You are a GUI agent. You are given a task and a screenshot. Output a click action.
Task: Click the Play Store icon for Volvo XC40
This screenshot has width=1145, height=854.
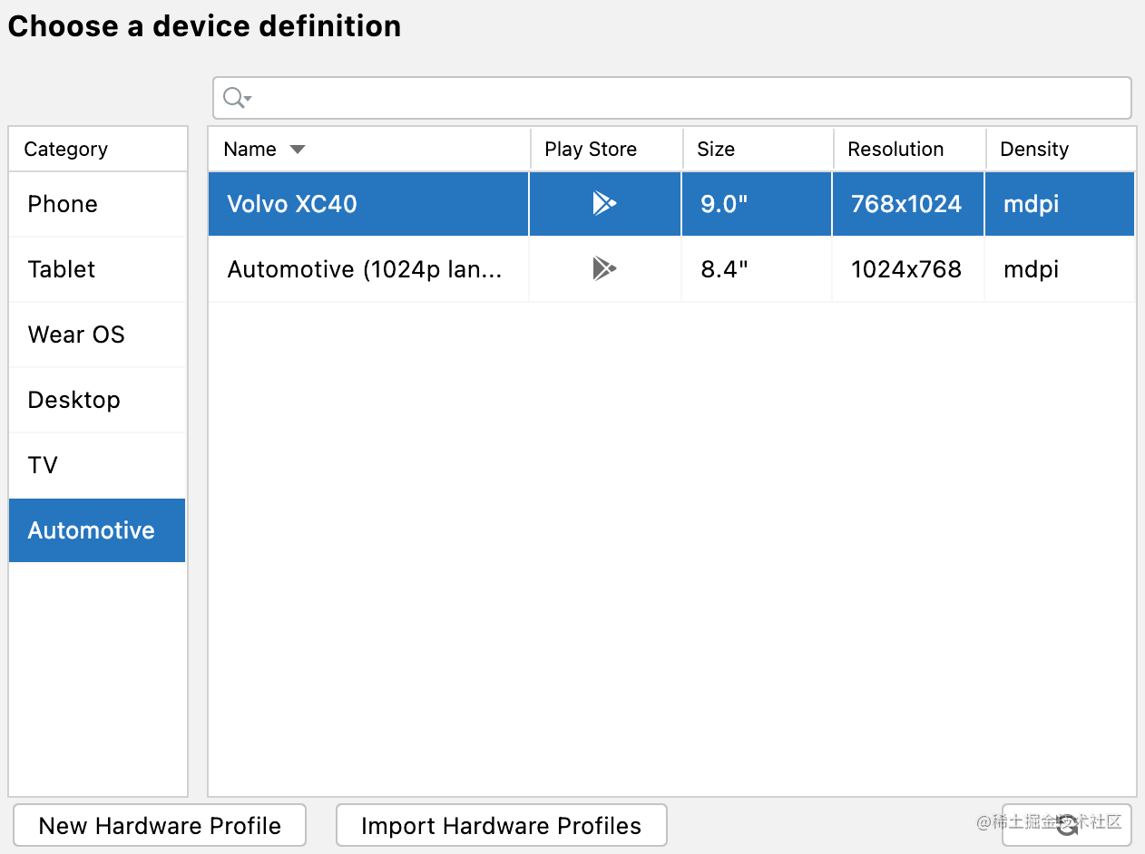[x=604, y=203]
